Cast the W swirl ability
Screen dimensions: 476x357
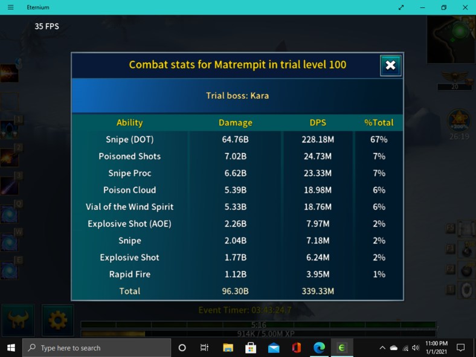pos(9,242)
